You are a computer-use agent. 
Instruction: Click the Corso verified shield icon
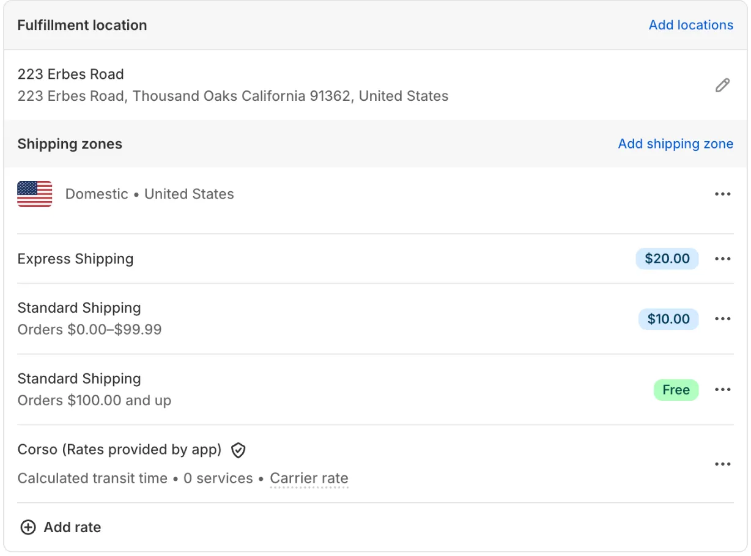[238, 450]
